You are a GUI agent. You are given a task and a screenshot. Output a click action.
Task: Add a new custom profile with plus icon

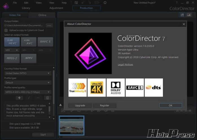point(19,98)
